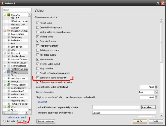Select SAP tree item
The image size is (166, 126).
tap(13, 44)
